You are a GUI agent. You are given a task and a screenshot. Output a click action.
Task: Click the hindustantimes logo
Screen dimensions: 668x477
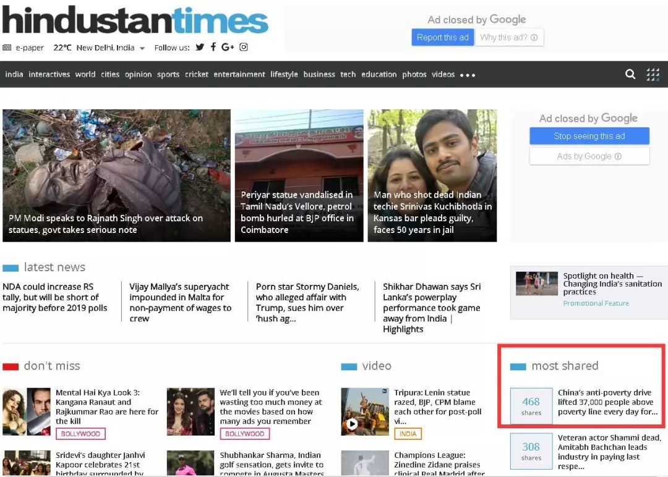pyautogui.click(x=135, y=20)
